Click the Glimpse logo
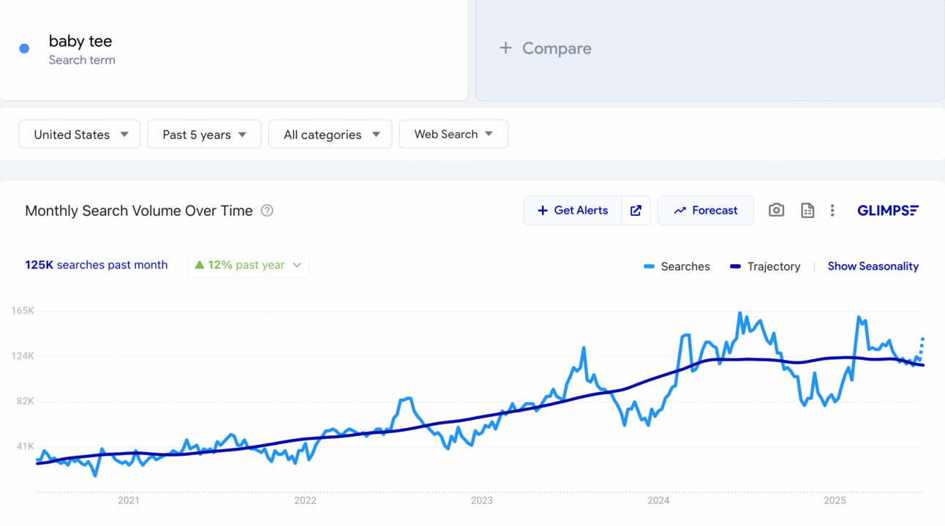The image size is (945, 526). 887,211
